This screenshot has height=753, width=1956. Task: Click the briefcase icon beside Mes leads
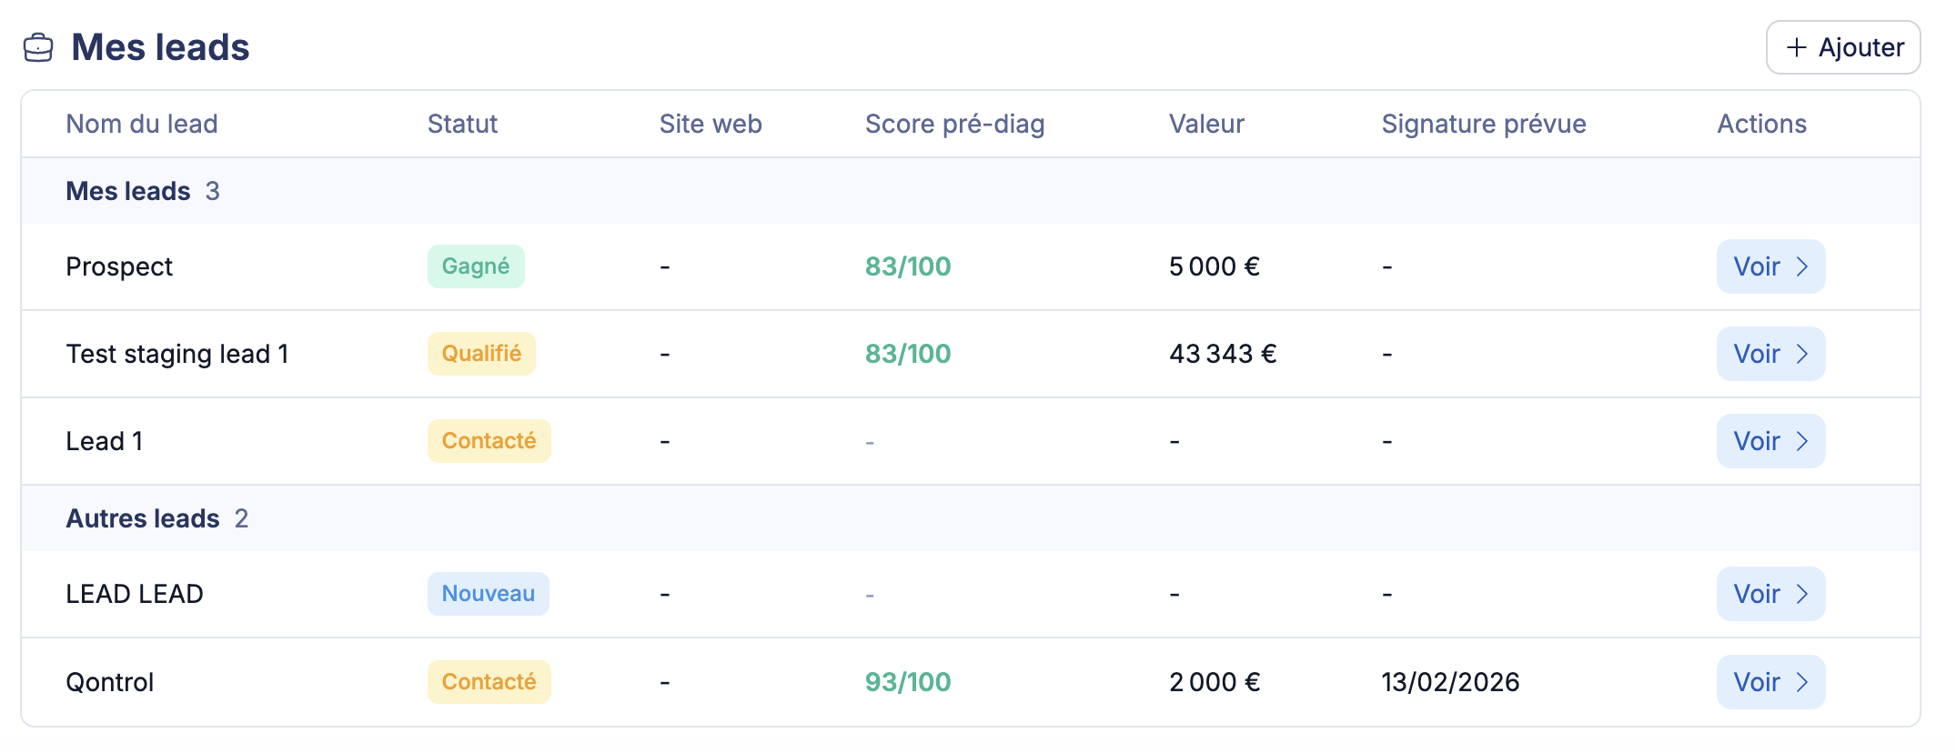point(38,47)
